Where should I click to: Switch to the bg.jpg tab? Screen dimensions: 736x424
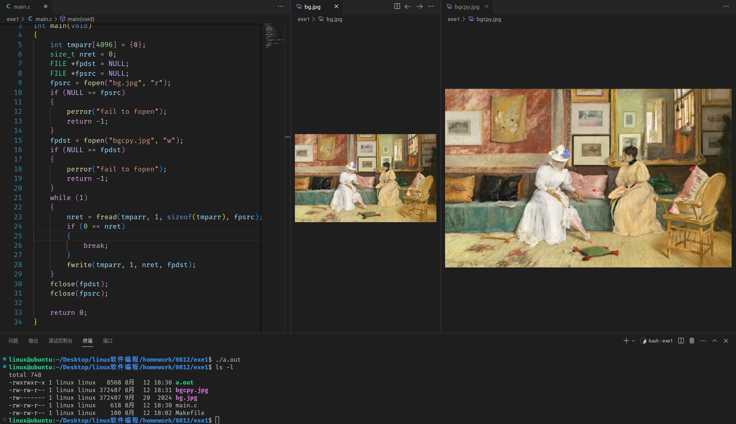pyautogui.click(x=312, y=7)
